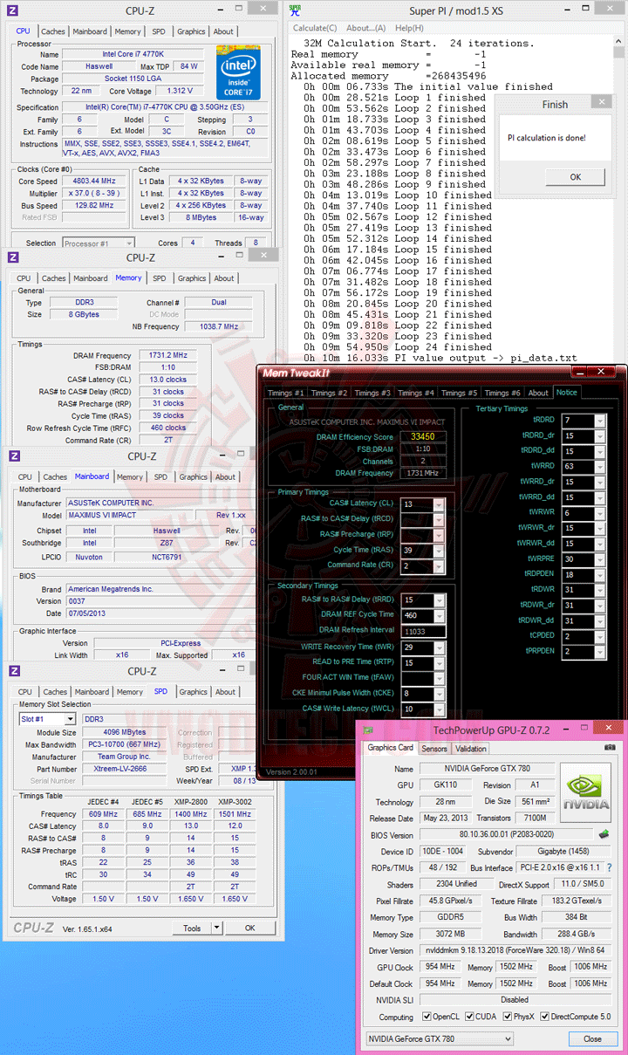The height and width of the screenshot is (1055, 628).
Task: Switch to the Sensors tab in GPU-Z
Action: pyautogui.click(x=434, y=749)
